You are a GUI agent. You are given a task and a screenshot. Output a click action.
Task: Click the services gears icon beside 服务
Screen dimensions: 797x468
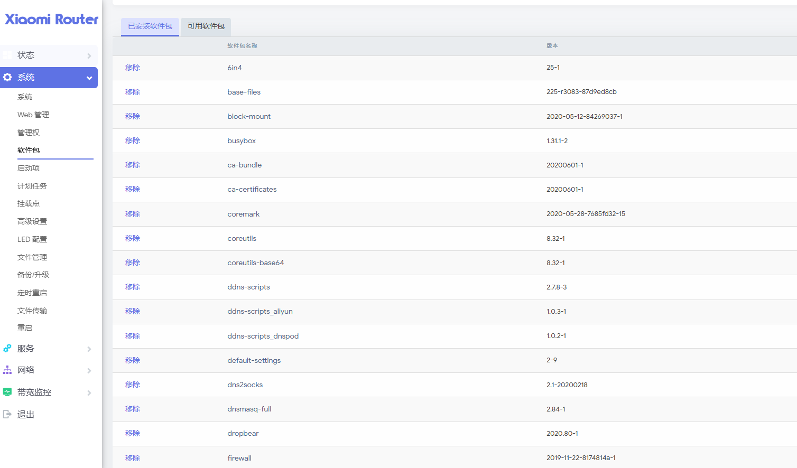tap(7, 349)
